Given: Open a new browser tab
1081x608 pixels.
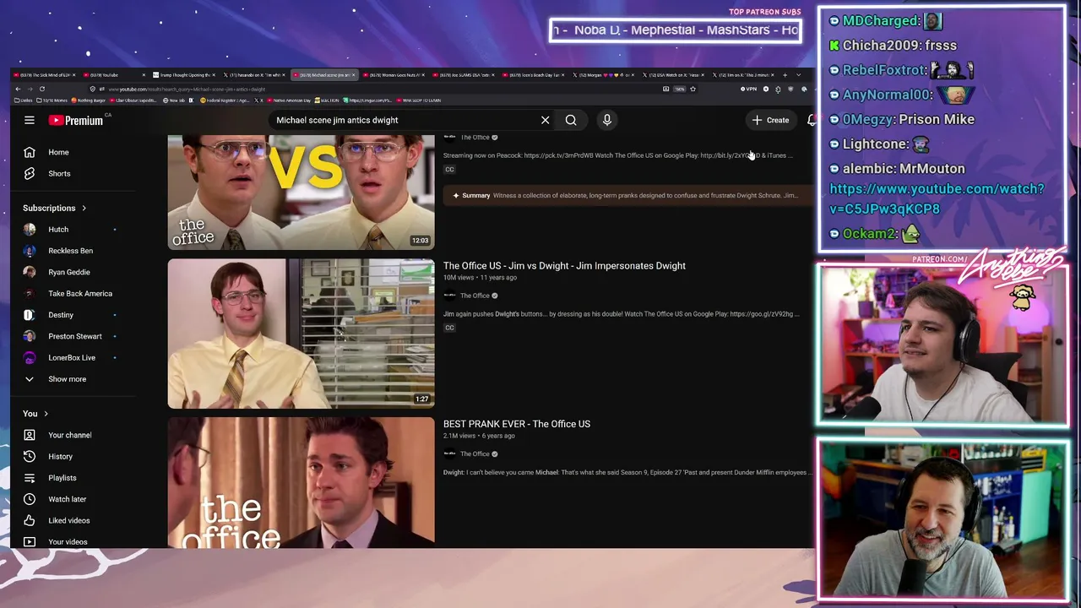Looking at the screenshot, I should click(785, 75).
